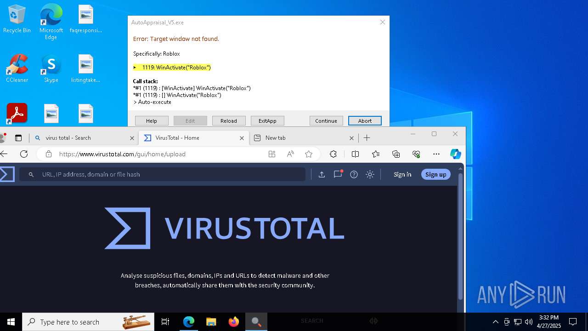This screenshot has width=588, height=331.
Task: Open Task View on taskbar
Action: (165, 322)
